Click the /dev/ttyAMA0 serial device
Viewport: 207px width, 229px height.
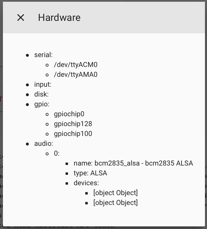click(x=76, y=74)
